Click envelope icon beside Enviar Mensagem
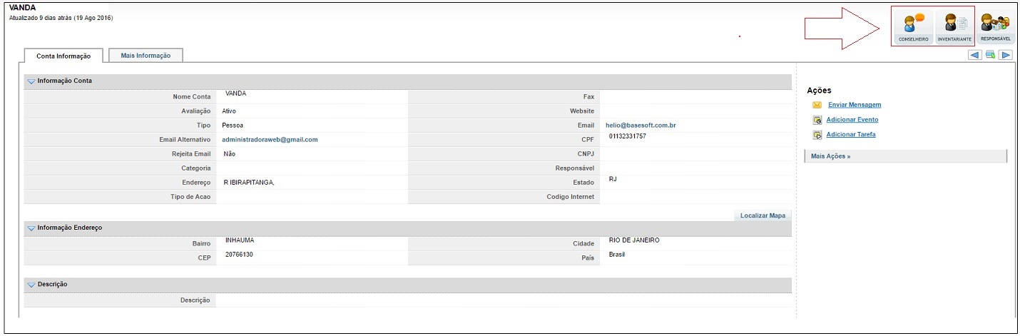This screenshot has height=336, width=1020. coord(817,105)
